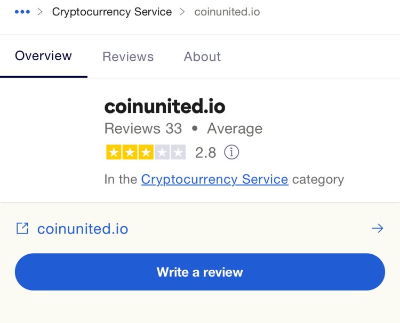Click the info icon beside 2.8
Screen dimensions: 400x323
click(x=231, y=152)
